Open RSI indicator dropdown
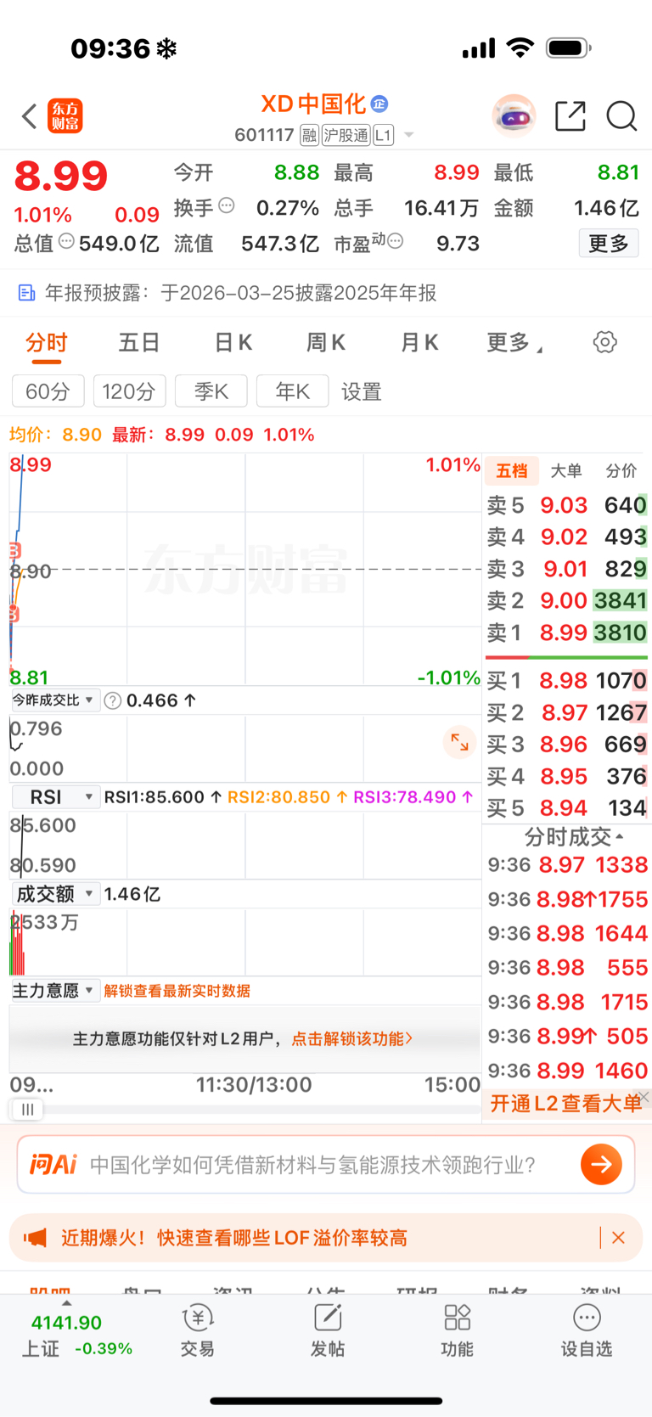Viewport: 652px width, 1417px height. pyautogui.click(x=56, y=797)
